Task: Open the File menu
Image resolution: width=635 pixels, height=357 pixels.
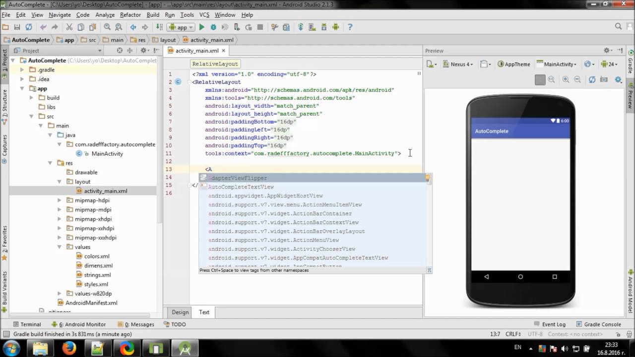Action: pos(6,15)
